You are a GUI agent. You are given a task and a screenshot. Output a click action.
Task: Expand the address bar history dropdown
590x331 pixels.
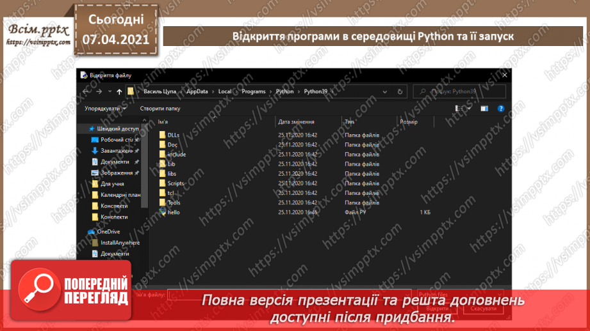point(384,91)
